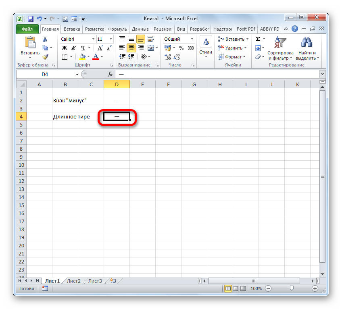Decrease font size with the small A icon

[109, 48]
